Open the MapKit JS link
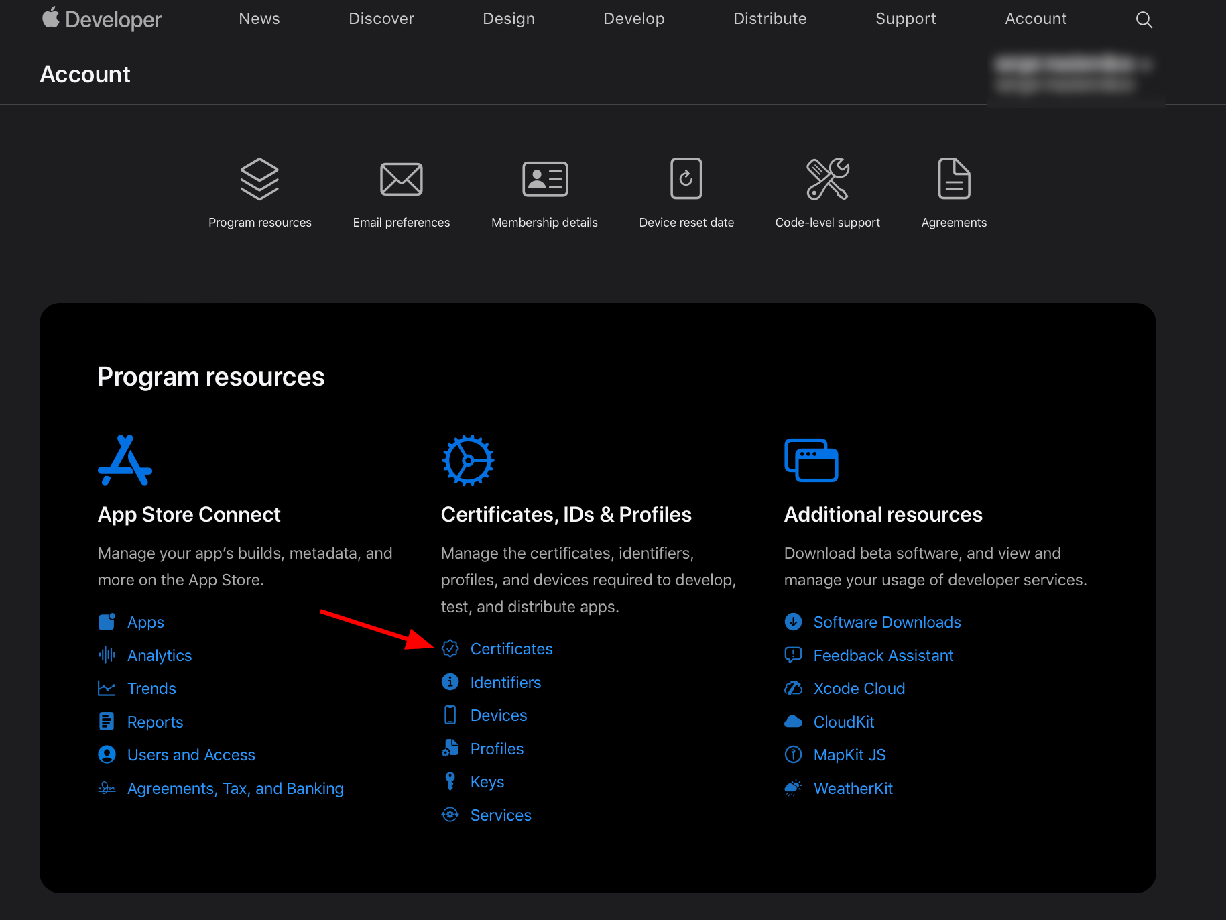The height and width of the screenshot is (920, 1226). pyautogui.click(x=849, y=755)
